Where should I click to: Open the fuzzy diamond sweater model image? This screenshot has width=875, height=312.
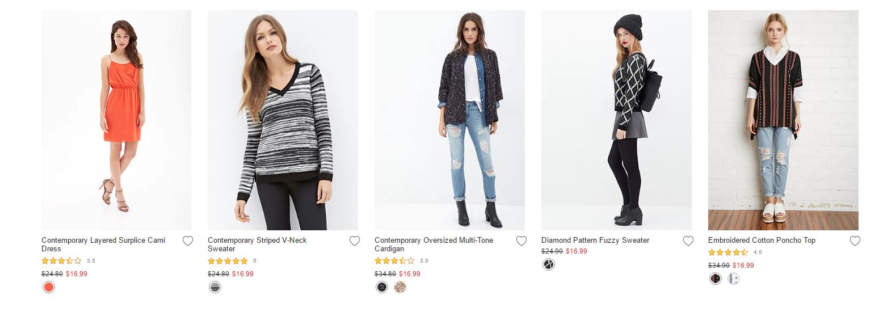tap(616, 120)
